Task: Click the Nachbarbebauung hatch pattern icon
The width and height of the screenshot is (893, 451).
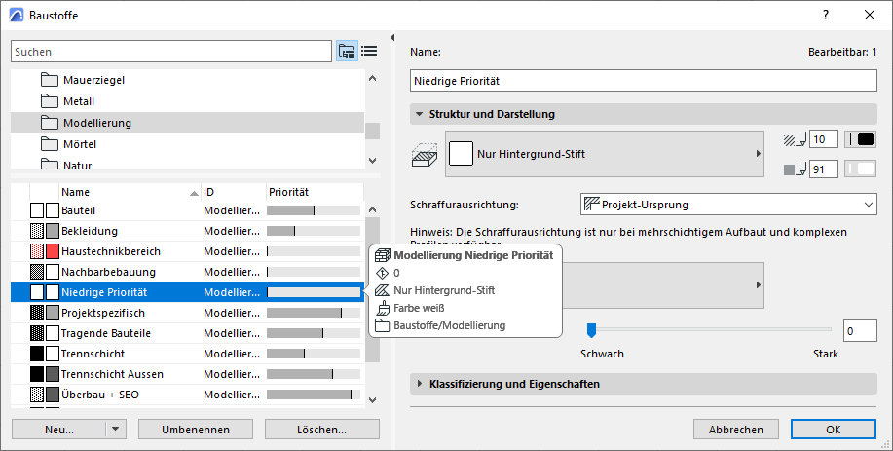Action: point(37,272)
